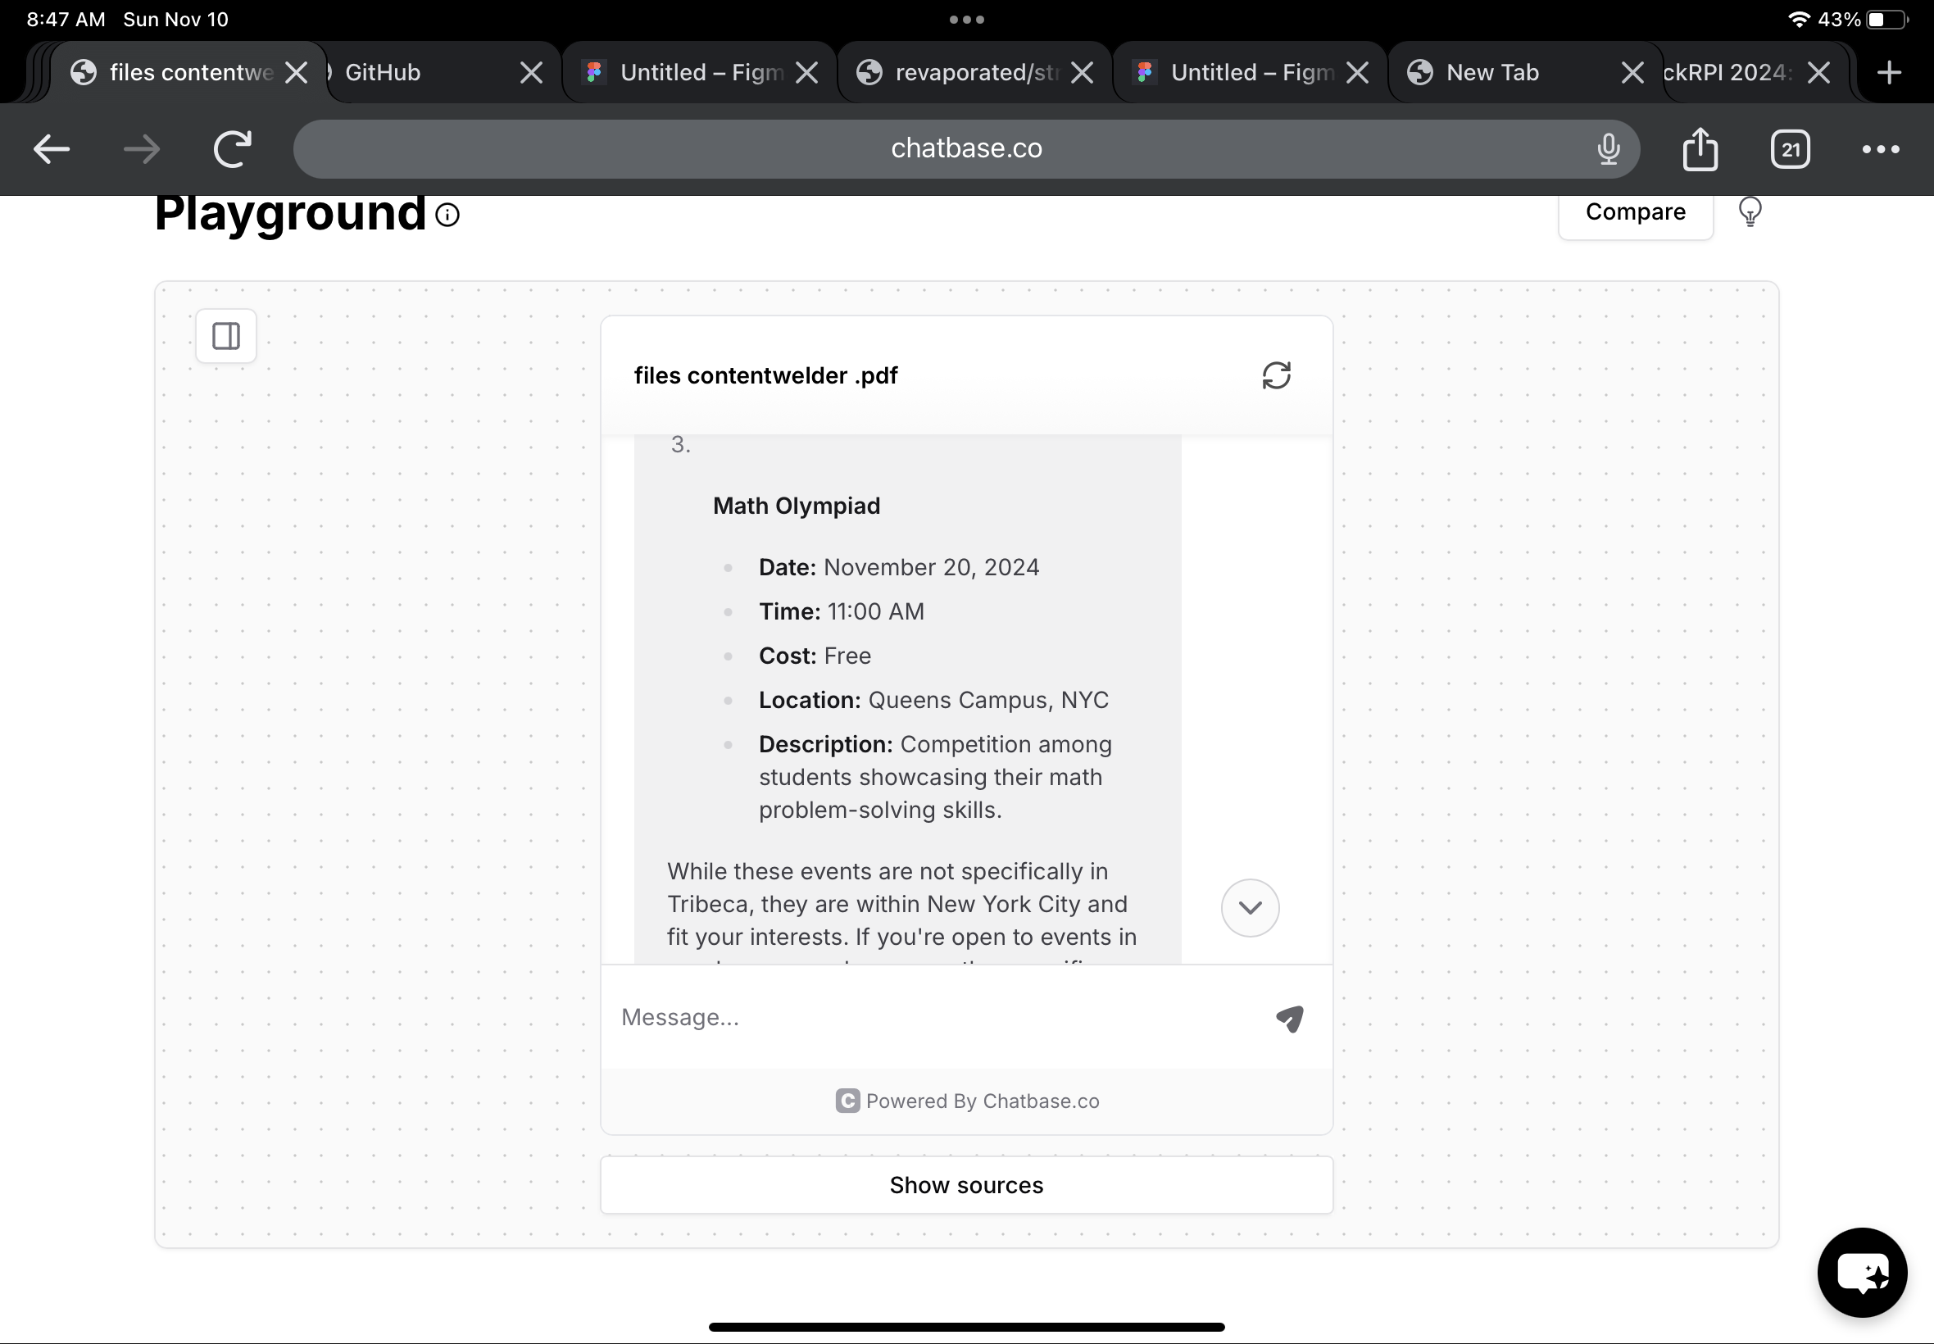Image resolution: width=1934 pixels, height=1344 pixels.
Task: Refresh the chat conversation
Action: point(1276,375)
